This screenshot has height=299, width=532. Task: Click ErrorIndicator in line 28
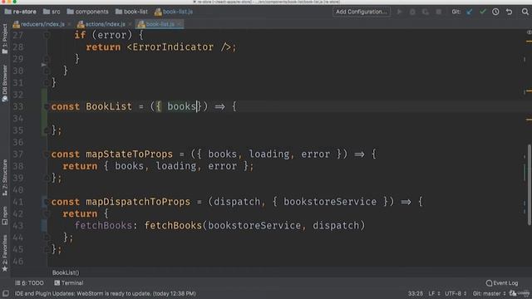173,47
